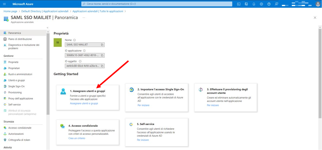Click the Piano di distribuzione book icon

tap(5, 39)
